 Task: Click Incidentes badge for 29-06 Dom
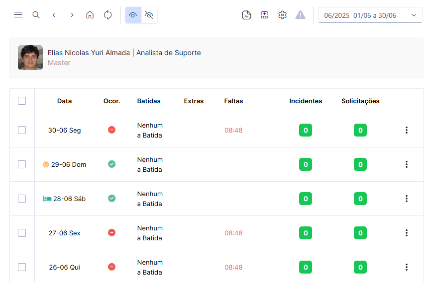tap(306, 164)
